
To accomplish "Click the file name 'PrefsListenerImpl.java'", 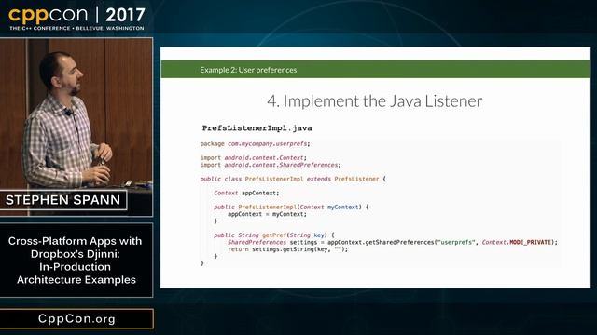I will pos(257,128).
